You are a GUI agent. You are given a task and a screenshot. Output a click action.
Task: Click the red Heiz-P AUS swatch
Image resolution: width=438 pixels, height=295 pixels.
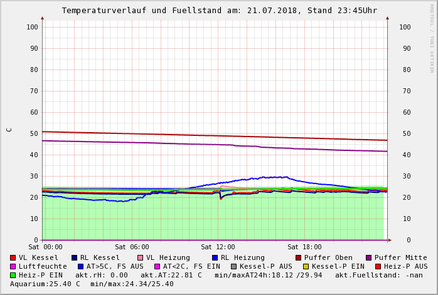[378, 266]
